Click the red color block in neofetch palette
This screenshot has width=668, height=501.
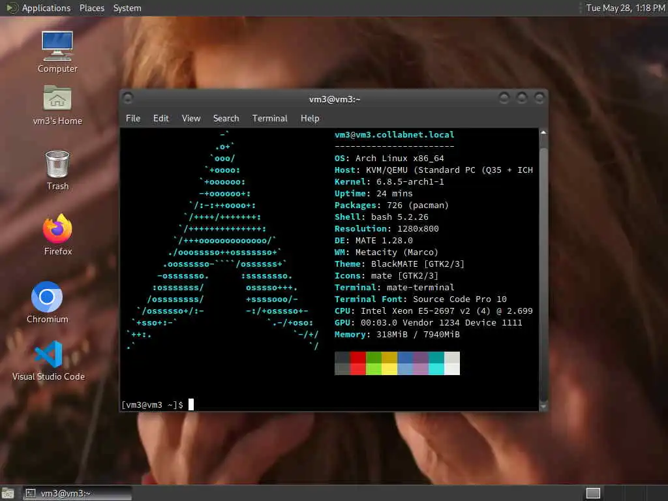pos(358,363)
